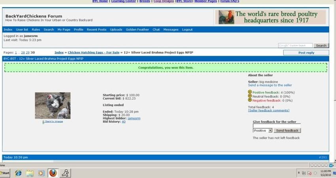The height and width of the screenshot is (178, 336).
Task: Switch to Firefox in the taskbar
Action: coord(53,173)
